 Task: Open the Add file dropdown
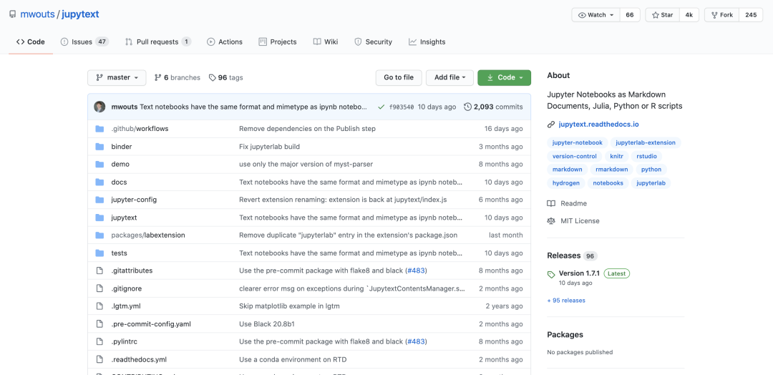[450, 78]
